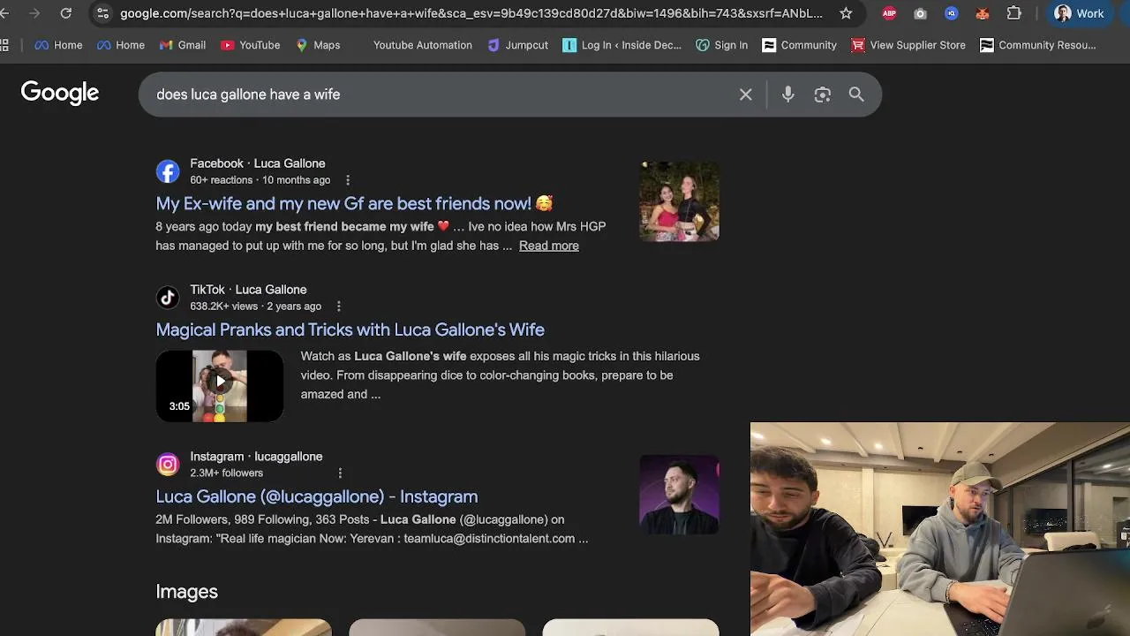Open the Community bookmark
The image size is (1130, 636).
click(799, 45)
